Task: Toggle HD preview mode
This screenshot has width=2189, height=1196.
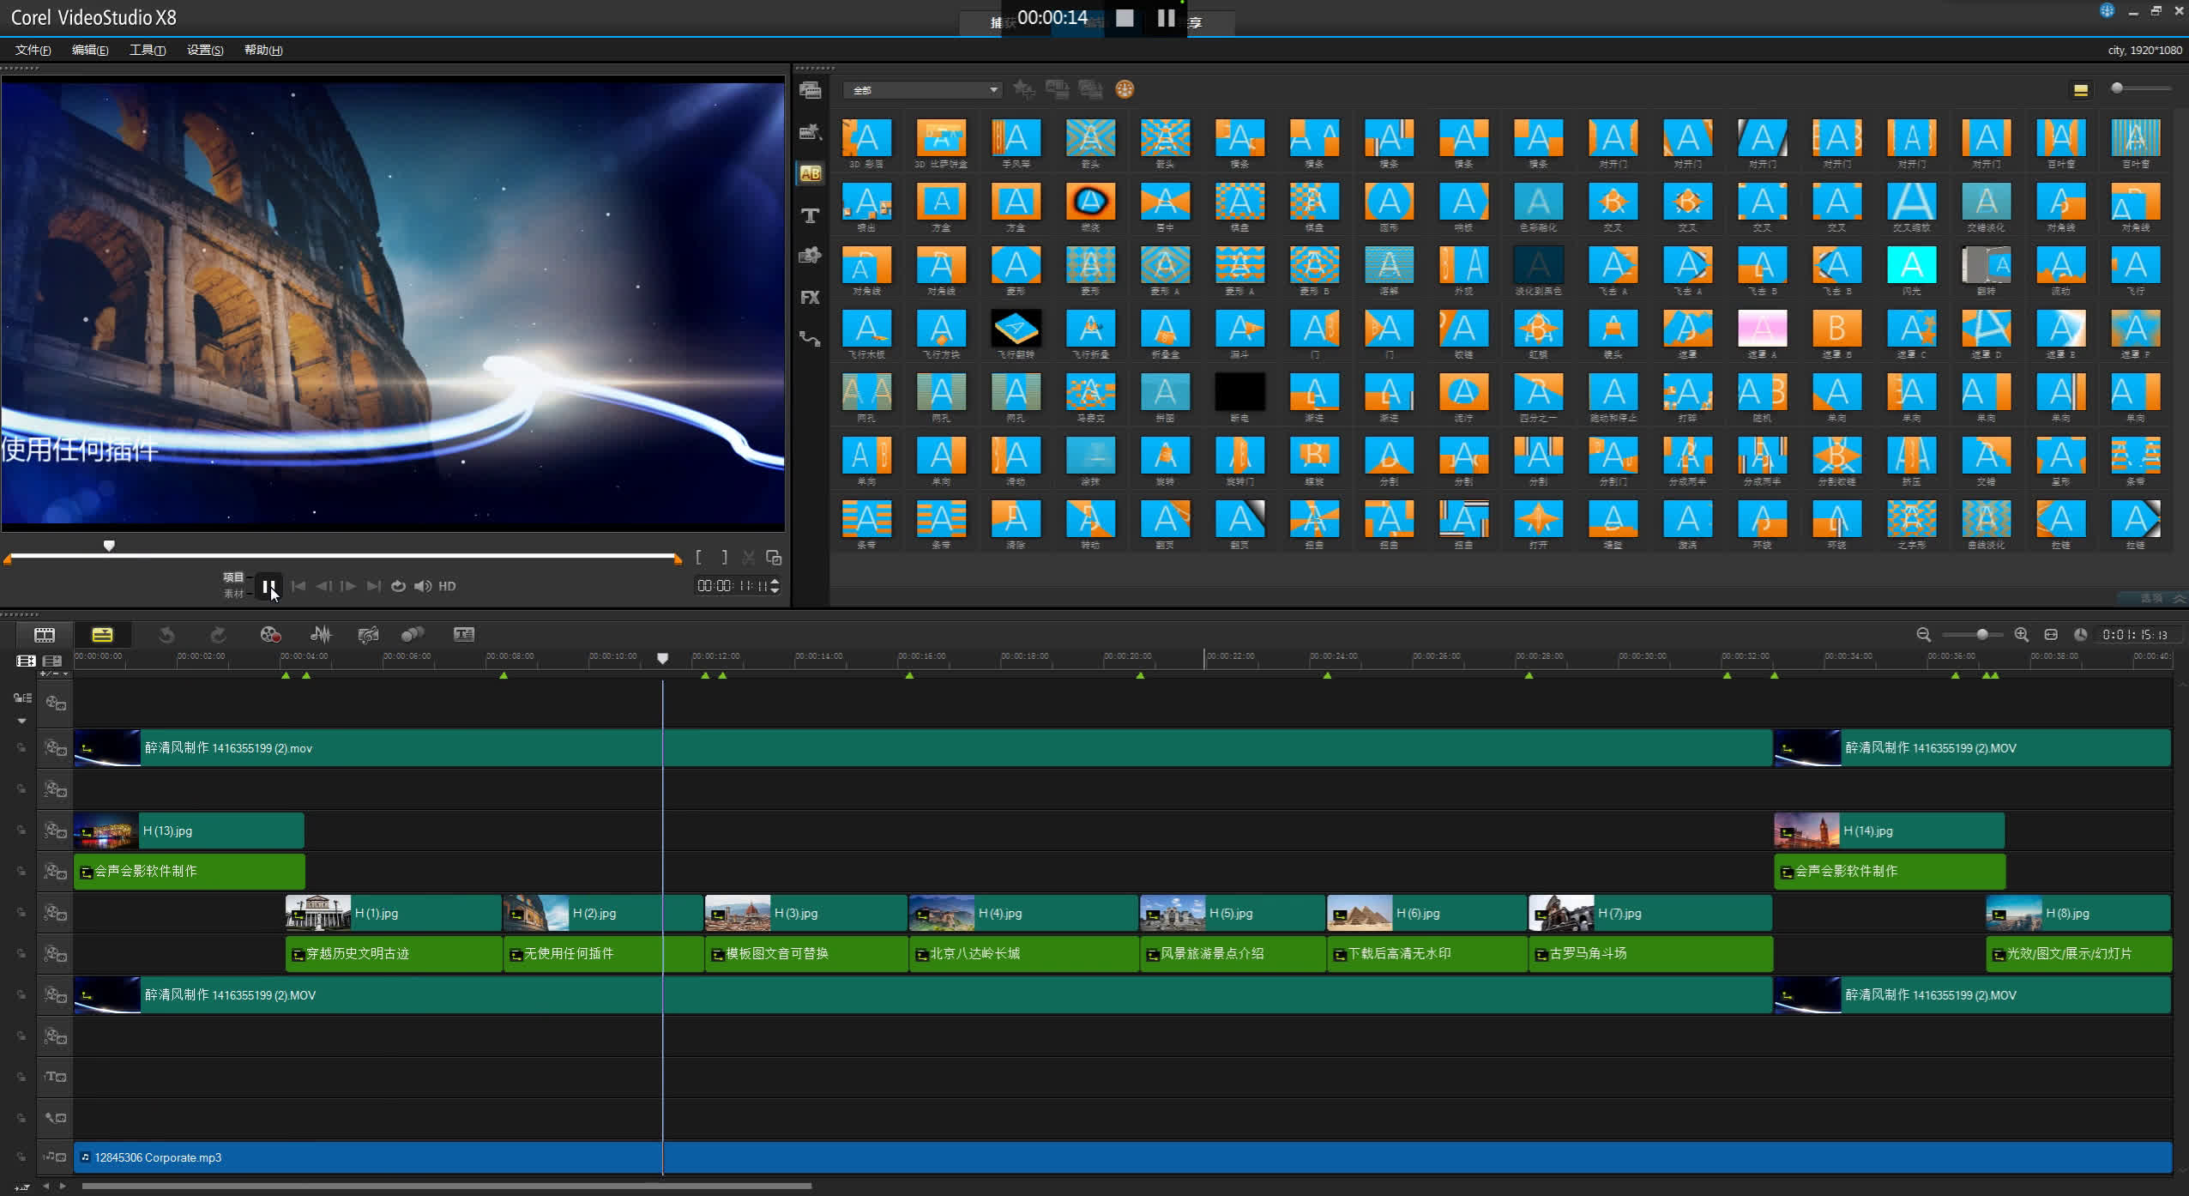Action: pos(447,586)
